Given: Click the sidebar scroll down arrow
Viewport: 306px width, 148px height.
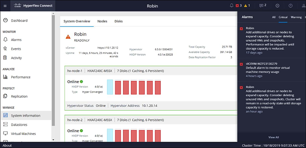Looking at the screenshot, I should point(53,140).
